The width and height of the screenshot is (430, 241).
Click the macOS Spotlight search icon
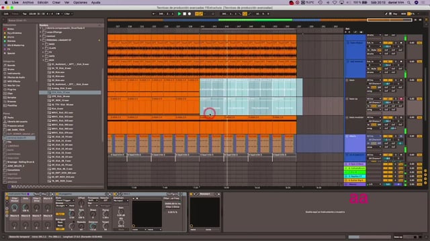click(x=408, y=3)
